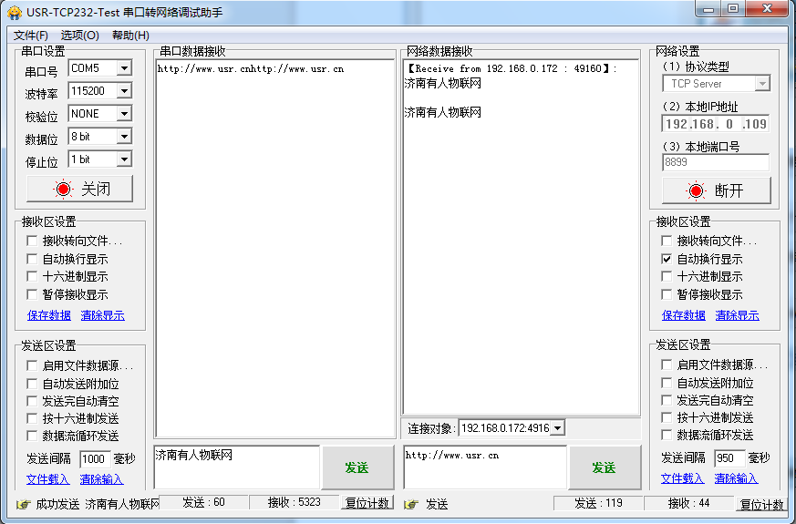The image size is (796, 524).
Task: Click the red indicator on the serial 关闭 button
Action: (63, 190)
